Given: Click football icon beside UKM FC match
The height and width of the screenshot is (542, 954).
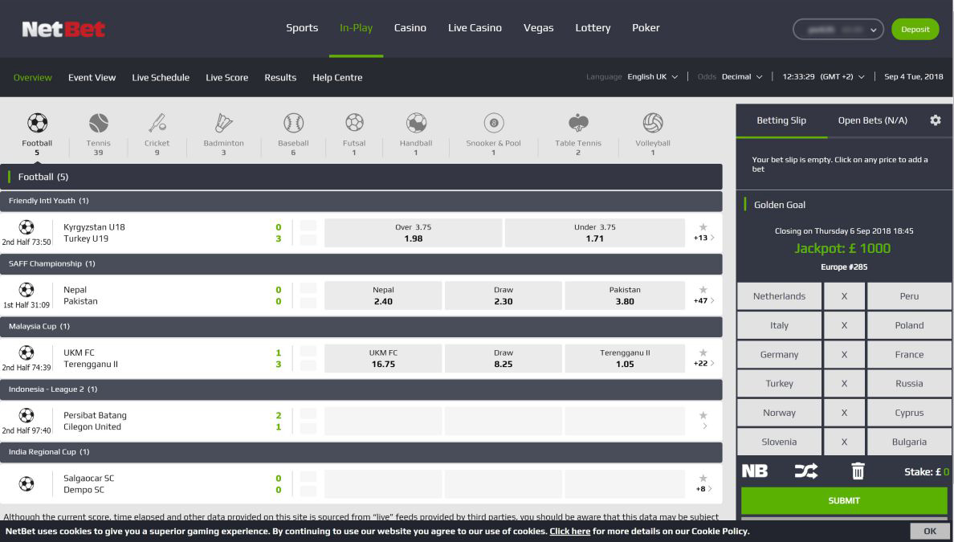Looking at the screenshot, I should (x=26, y=353).
